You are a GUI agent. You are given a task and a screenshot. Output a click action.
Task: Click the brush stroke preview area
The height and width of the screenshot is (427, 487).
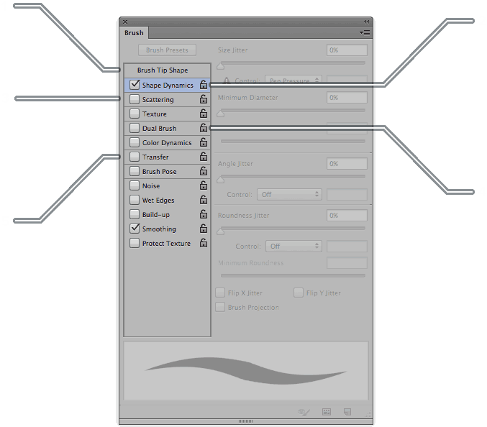click(246, 371)
